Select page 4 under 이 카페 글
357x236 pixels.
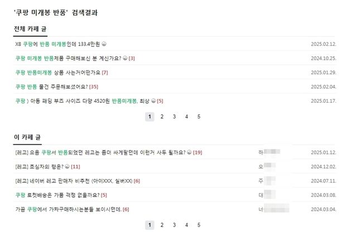coord(186,225)
